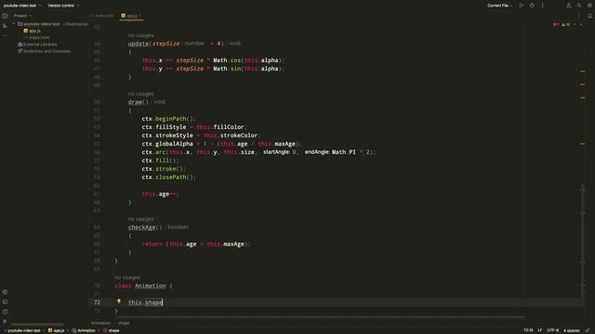Image resolution: width=595 pixels, height=334 pixels.
Task: Open the youtube video test project dropdown
Action: [x=22, y=6]
